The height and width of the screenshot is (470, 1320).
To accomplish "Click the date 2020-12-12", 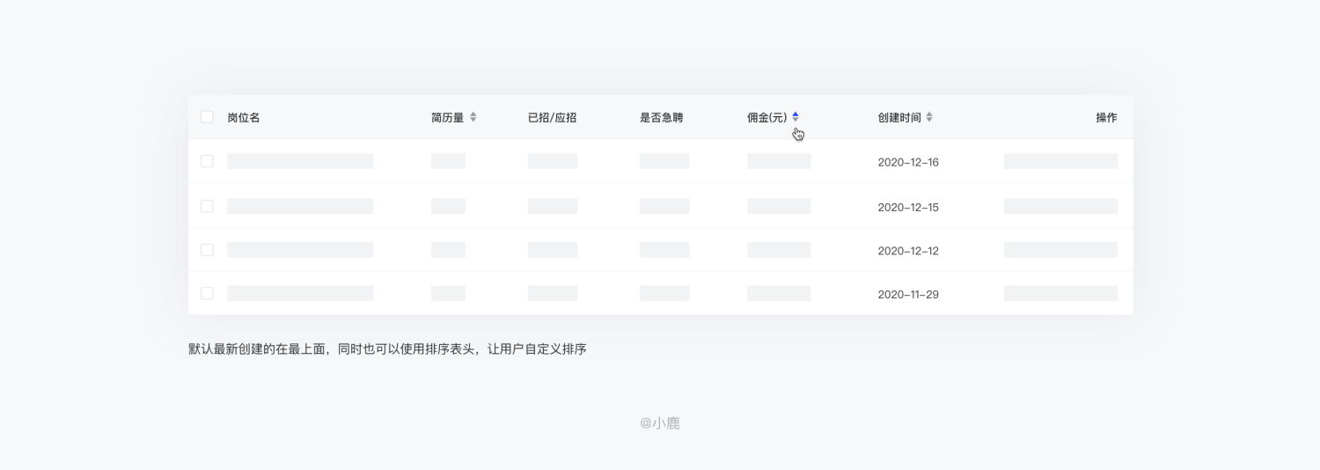I will pyautogui.click(x=908, y=251).
